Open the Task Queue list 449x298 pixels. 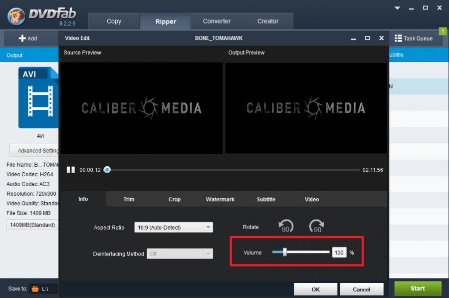[414, 38]
